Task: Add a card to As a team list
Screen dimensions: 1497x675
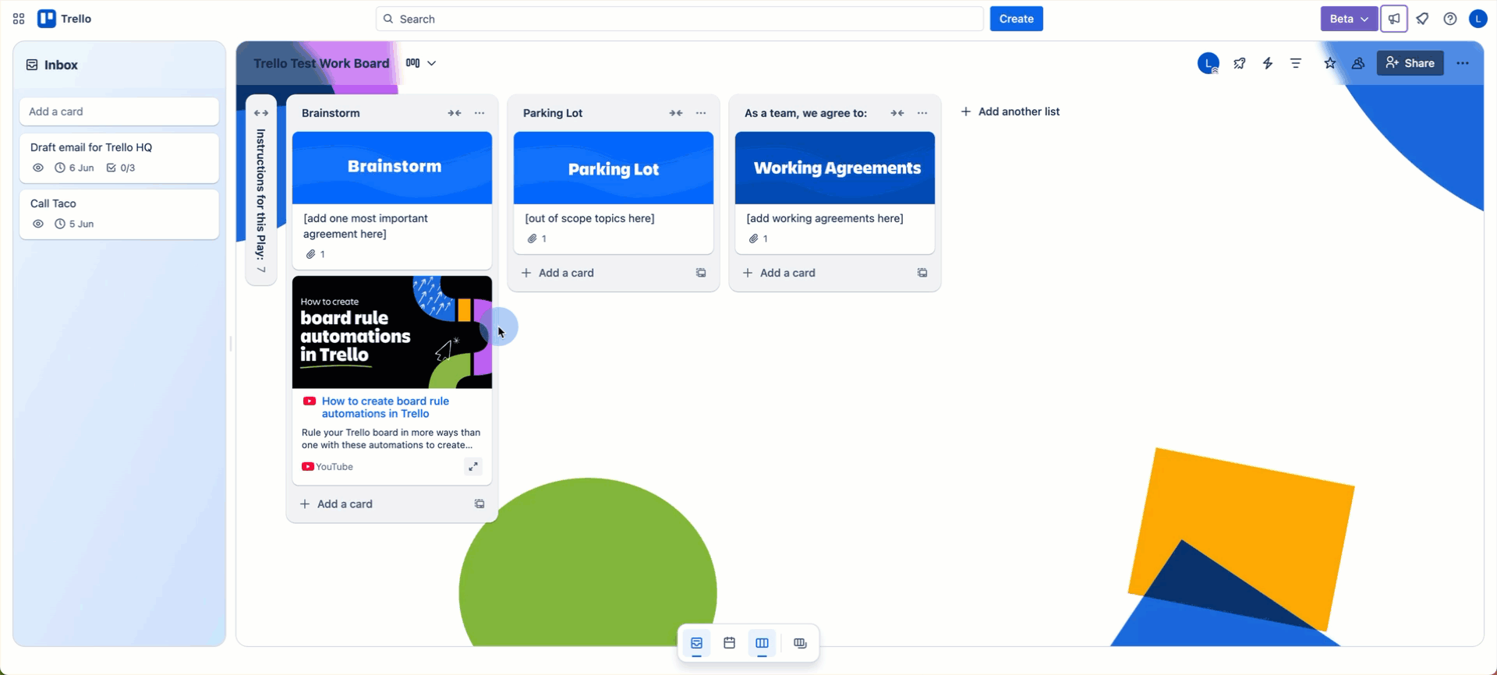Action: (x=780, y=273)
